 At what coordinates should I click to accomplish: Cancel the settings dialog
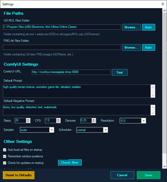122,175
